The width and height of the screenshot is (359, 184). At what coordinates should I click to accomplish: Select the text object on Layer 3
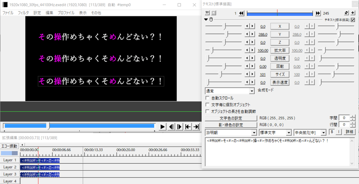pos(40,174)
